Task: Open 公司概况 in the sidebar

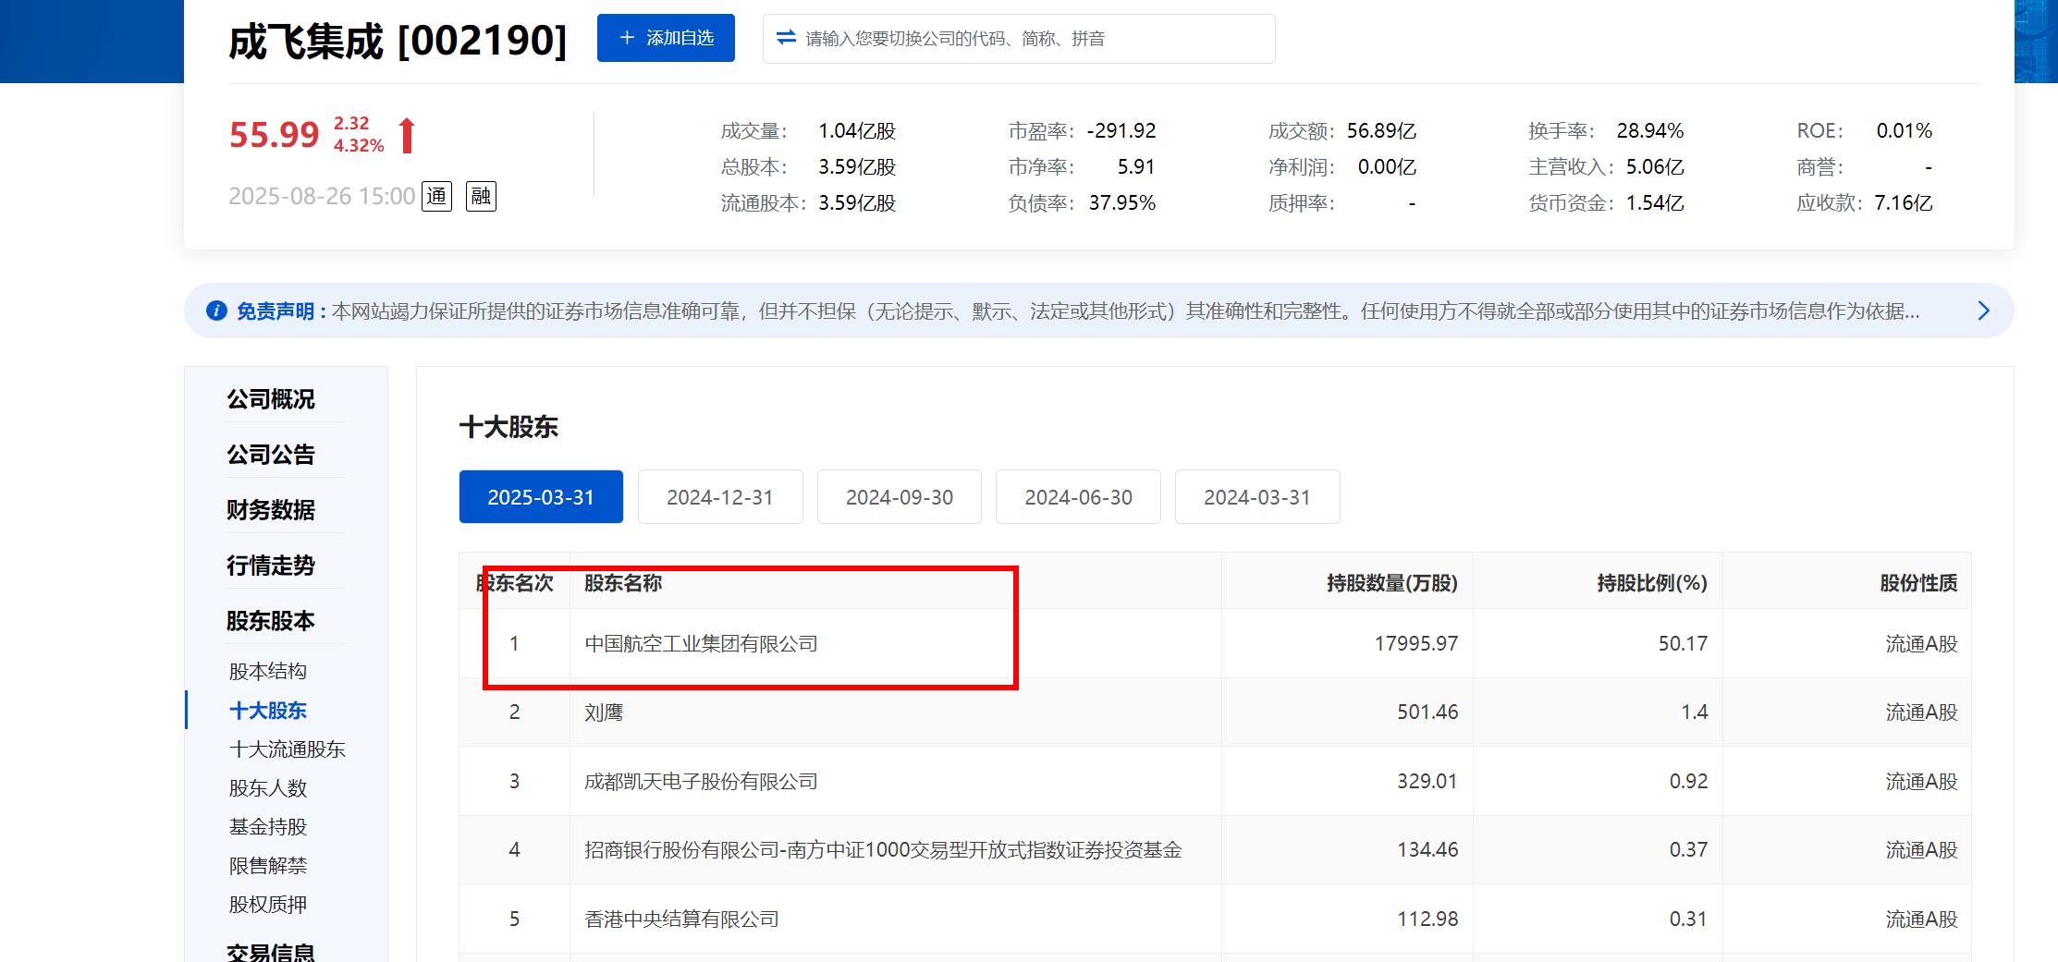Action: click(271, 399)
